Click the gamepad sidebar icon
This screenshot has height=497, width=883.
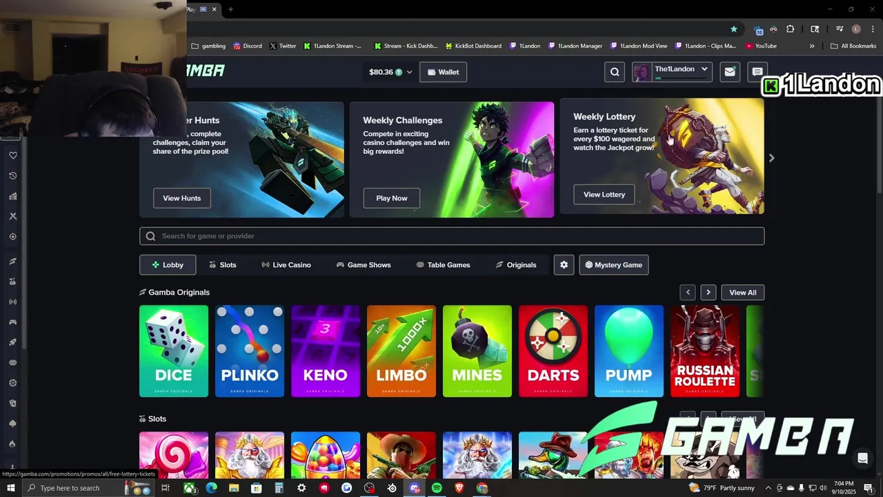click(12, 322)
